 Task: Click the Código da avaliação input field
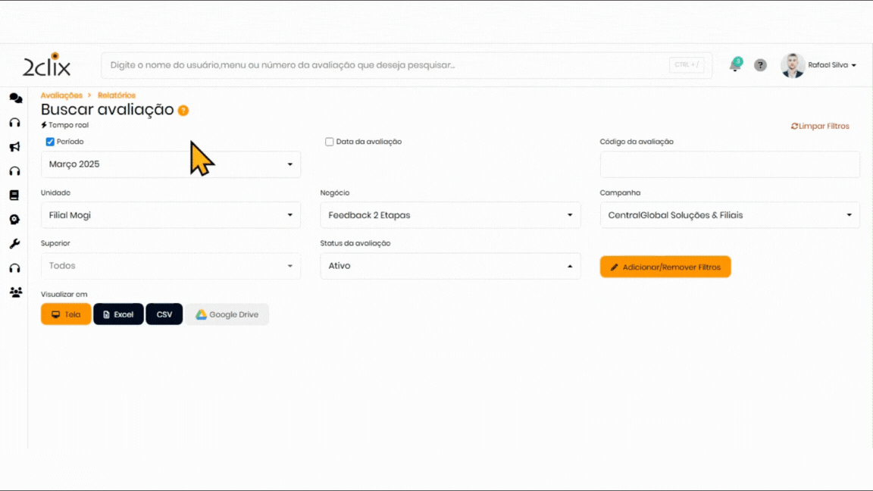[730, 164]
